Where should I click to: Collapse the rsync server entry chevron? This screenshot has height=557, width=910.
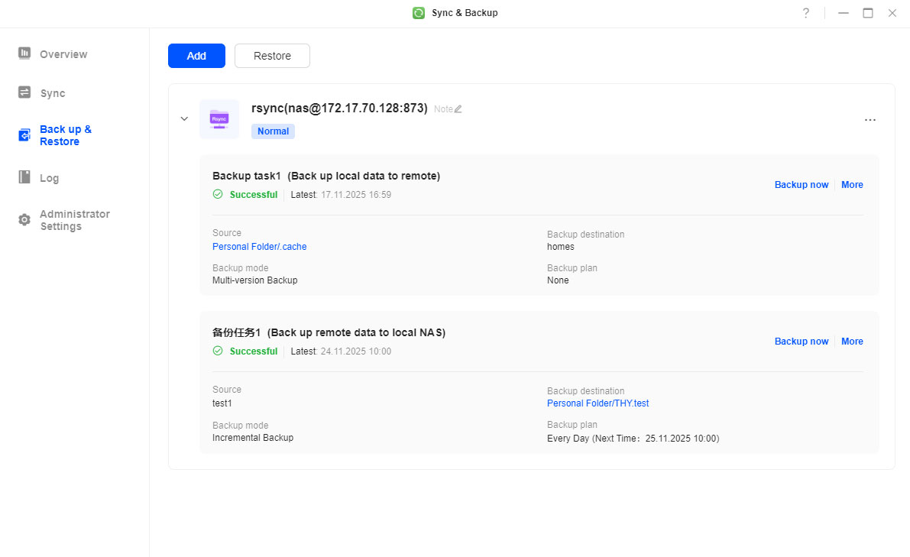183,119
